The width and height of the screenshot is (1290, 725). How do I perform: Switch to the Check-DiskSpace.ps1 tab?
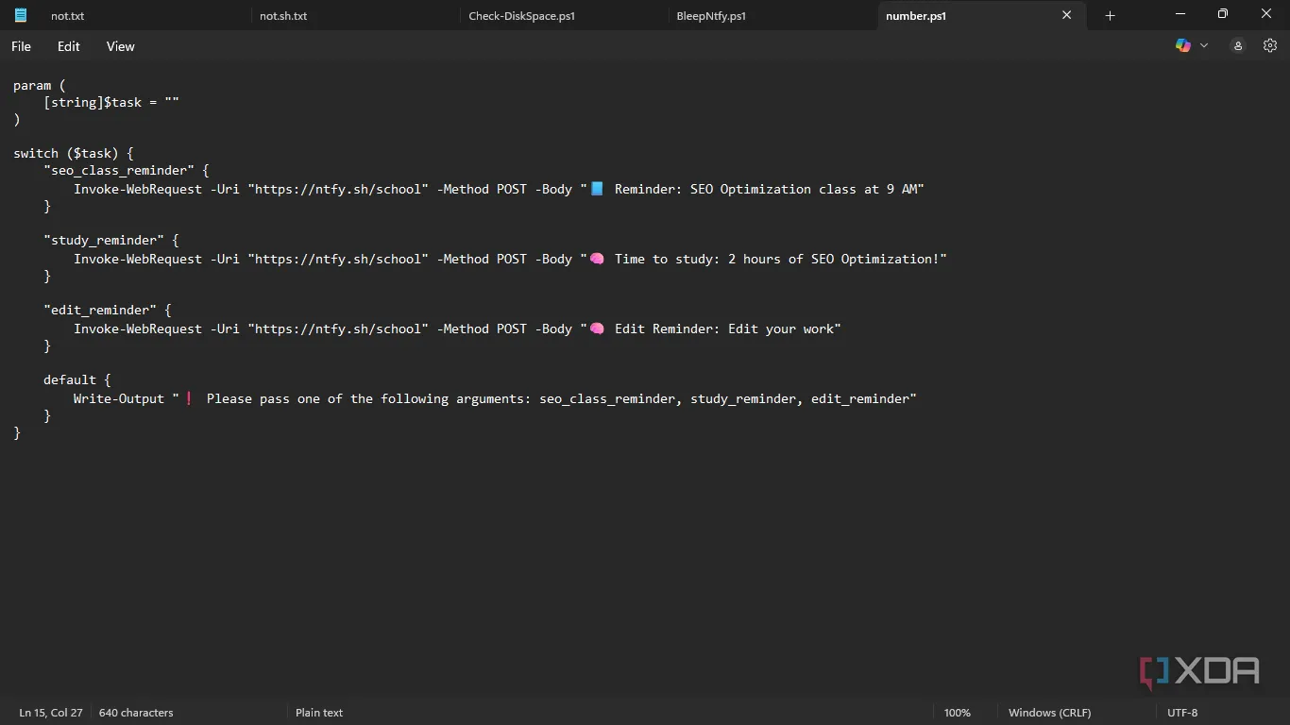[522, 16]
